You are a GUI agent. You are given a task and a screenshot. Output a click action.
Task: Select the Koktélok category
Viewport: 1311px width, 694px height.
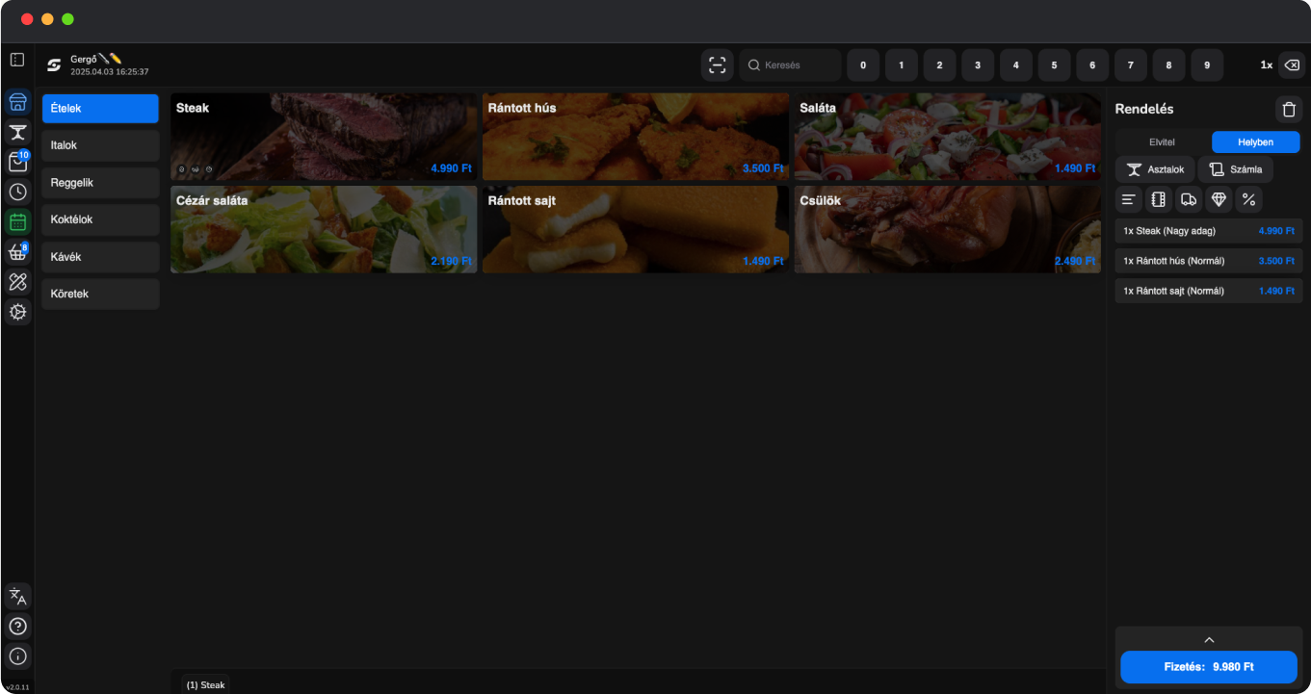(x=100, y=219)
